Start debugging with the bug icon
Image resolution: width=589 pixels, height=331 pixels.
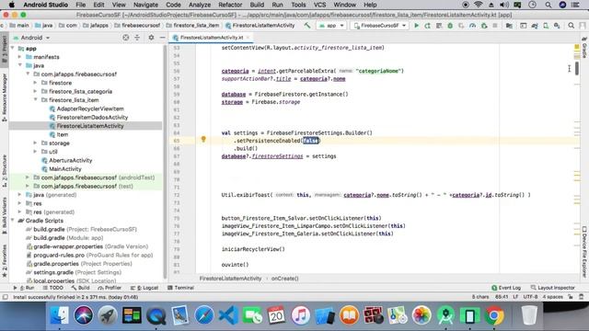450,26
